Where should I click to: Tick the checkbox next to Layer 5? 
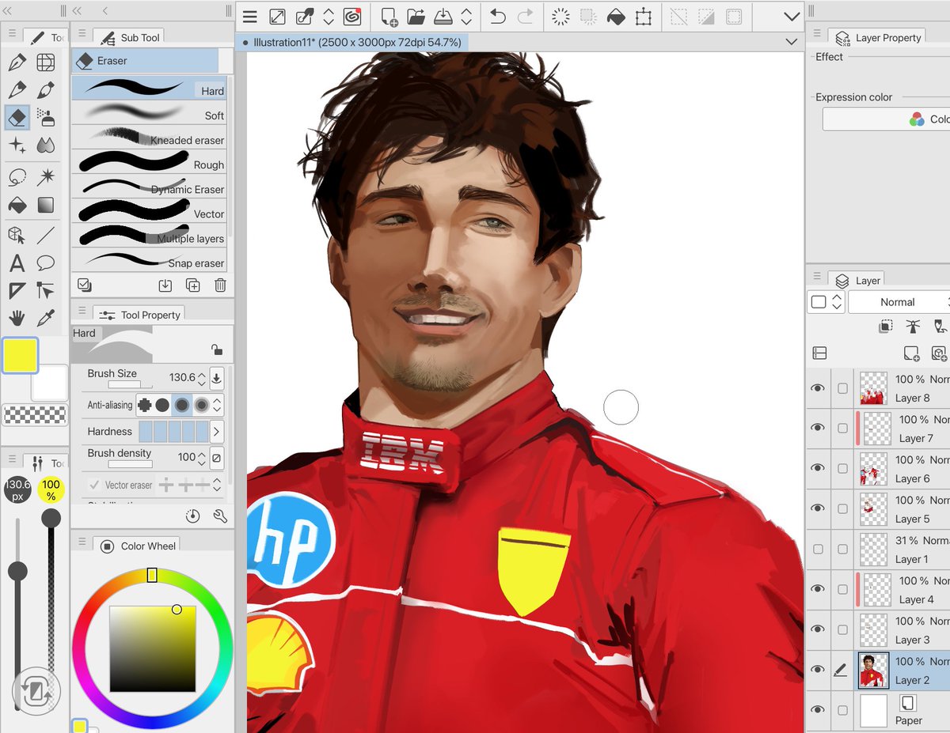tap(842, 508)
